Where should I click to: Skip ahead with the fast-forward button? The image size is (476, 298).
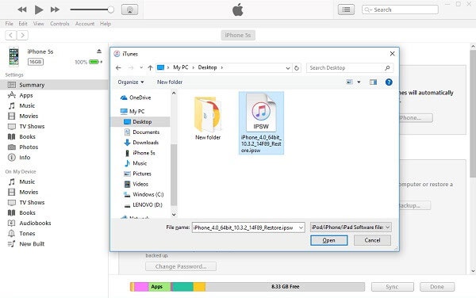[55, 10]
